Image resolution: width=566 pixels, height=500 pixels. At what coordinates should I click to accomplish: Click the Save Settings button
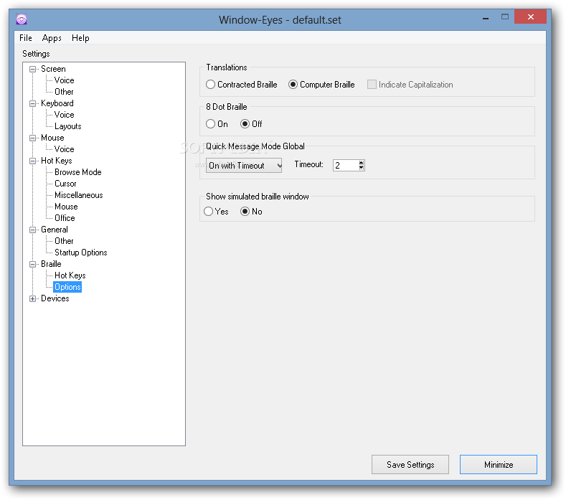410,465
